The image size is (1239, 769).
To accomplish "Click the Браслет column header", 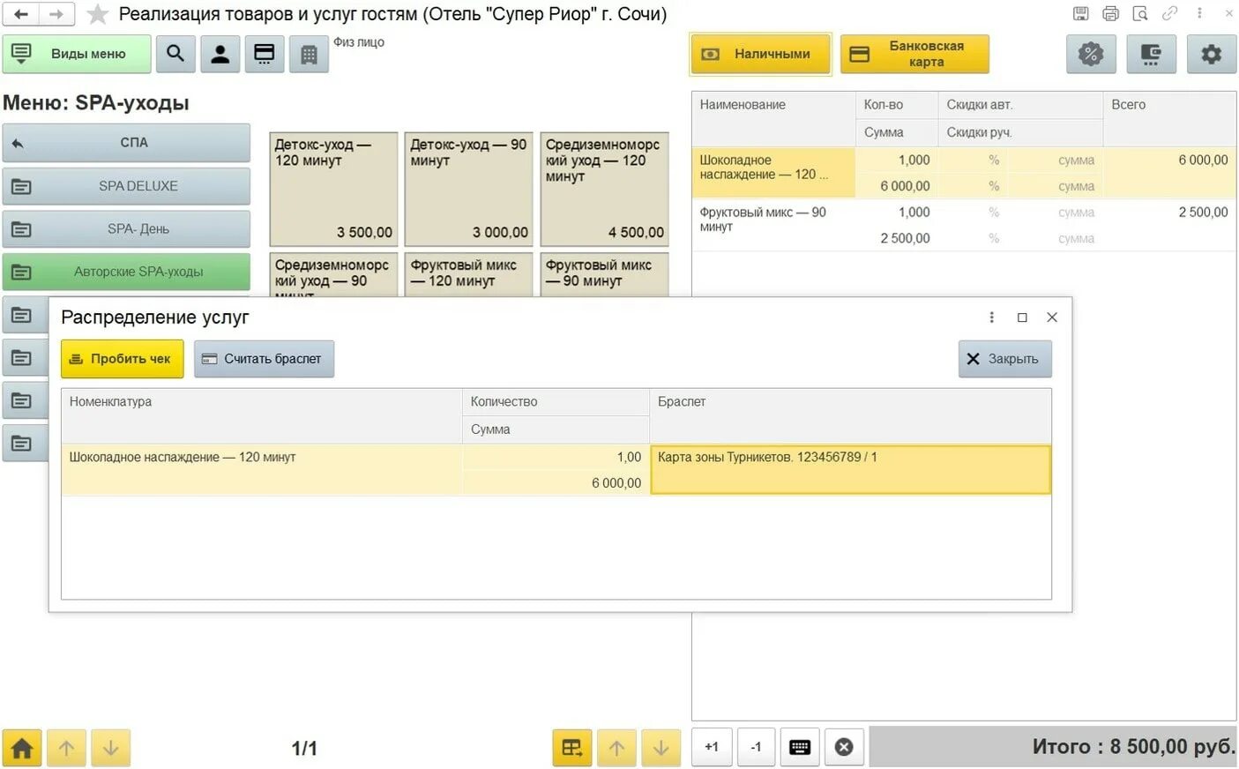I will click(850, 415).
